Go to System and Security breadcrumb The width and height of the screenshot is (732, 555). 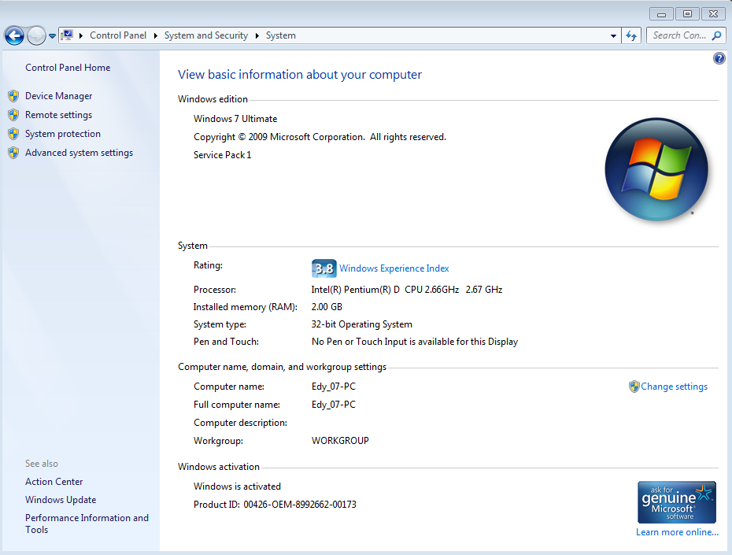pos(206,35)
